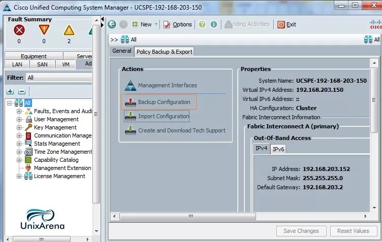This screenshot has width=382, height=242.
Task: Open Options in the toolbar
Action: point(178,24)
